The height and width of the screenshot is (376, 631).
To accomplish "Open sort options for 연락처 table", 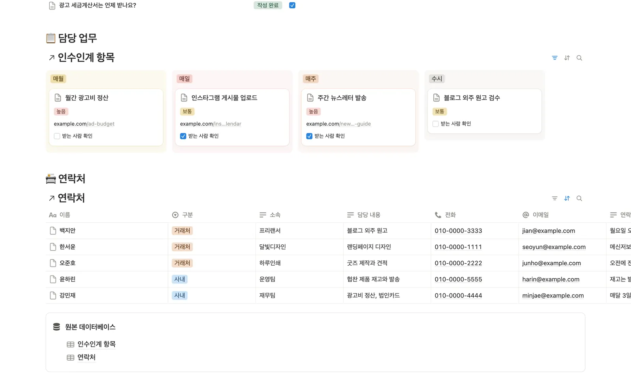I will click(x=567, y=198).
